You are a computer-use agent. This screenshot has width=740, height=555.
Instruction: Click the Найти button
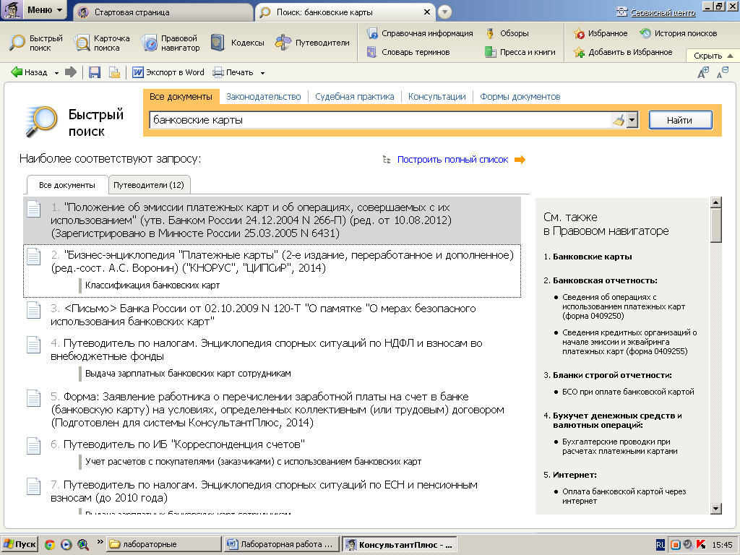[680, 120]
